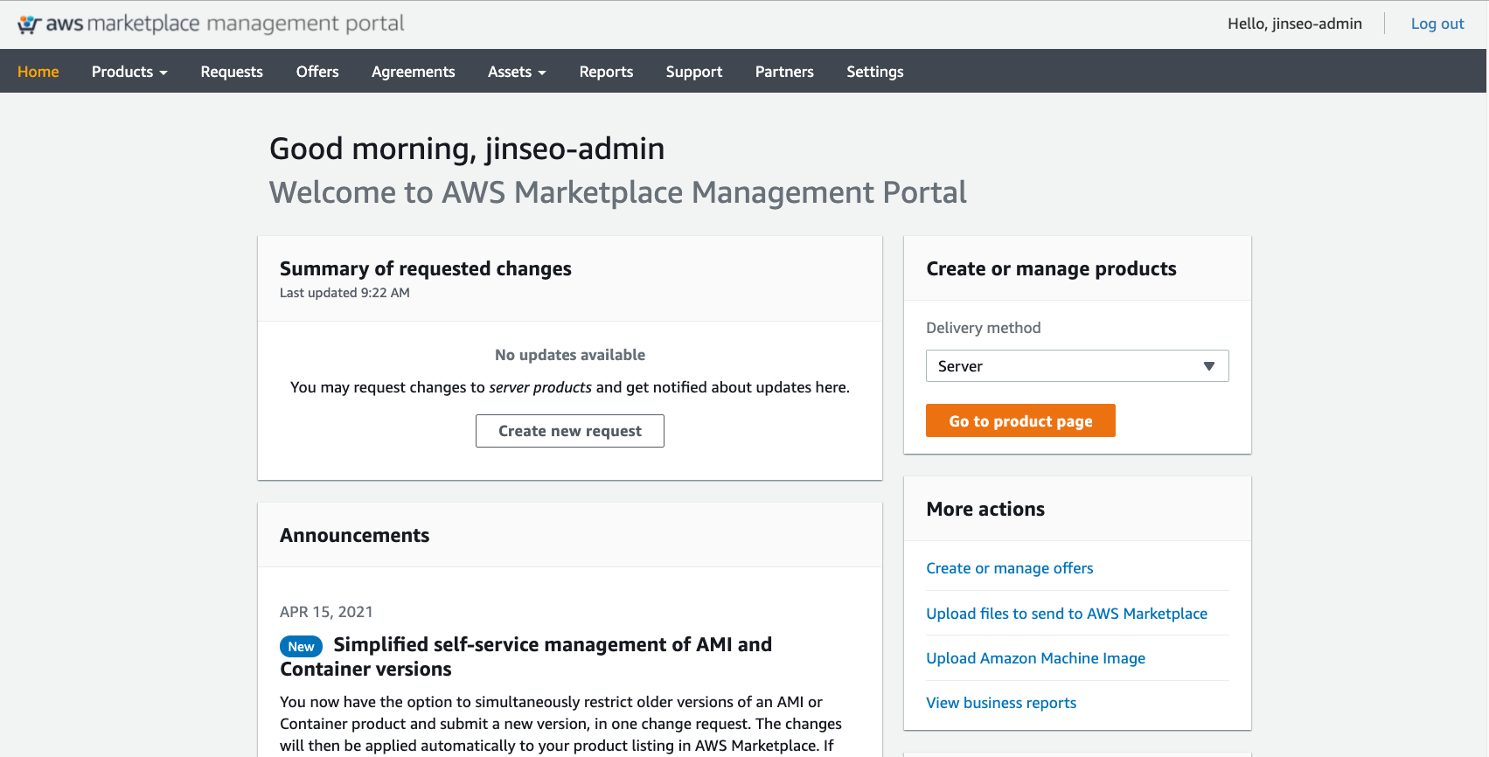The image size is (1489, 757).
Task: Go to the Requests page
Action: point(232,72)
